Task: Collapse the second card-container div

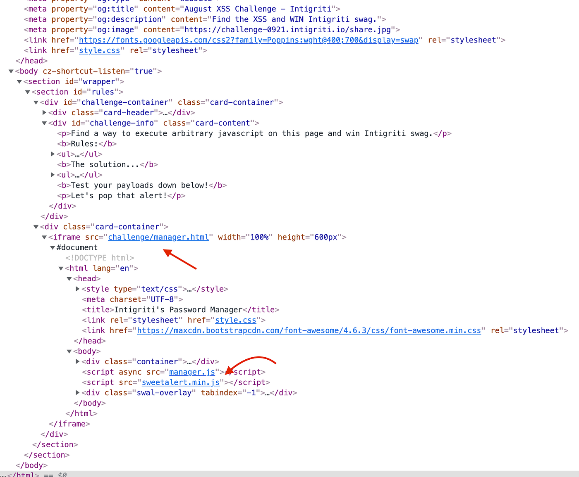Action: (x=36, y=227)
